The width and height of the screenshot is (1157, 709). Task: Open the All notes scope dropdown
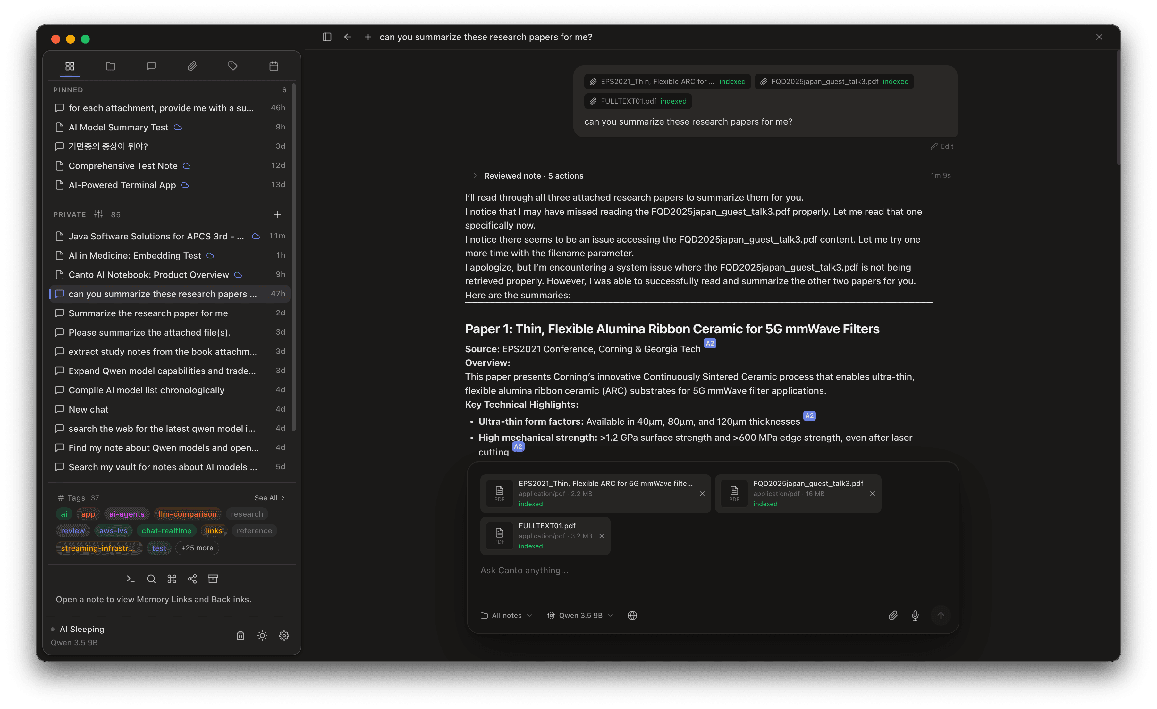(x=506, y=615)
